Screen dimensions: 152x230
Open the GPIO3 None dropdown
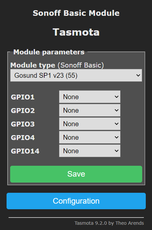pos(90,124)
